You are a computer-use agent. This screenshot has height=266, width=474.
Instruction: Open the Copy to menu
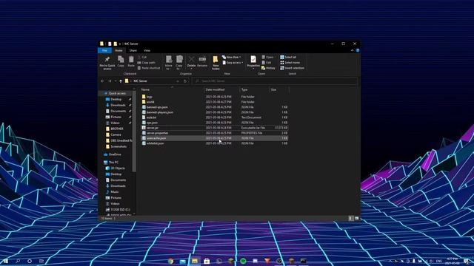(x=179, y=62)
